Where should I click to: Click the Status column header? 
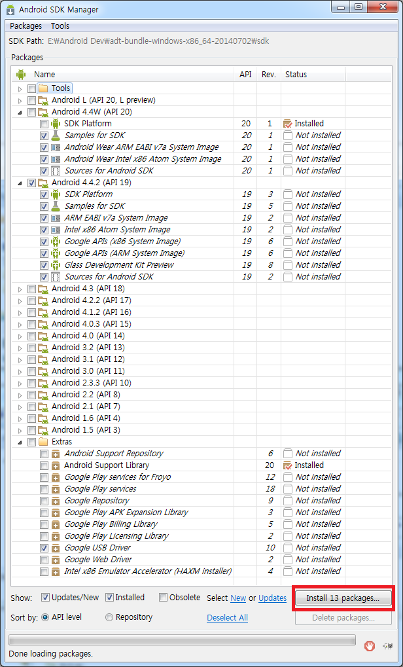pyautogui.click(x=313, y=75)
